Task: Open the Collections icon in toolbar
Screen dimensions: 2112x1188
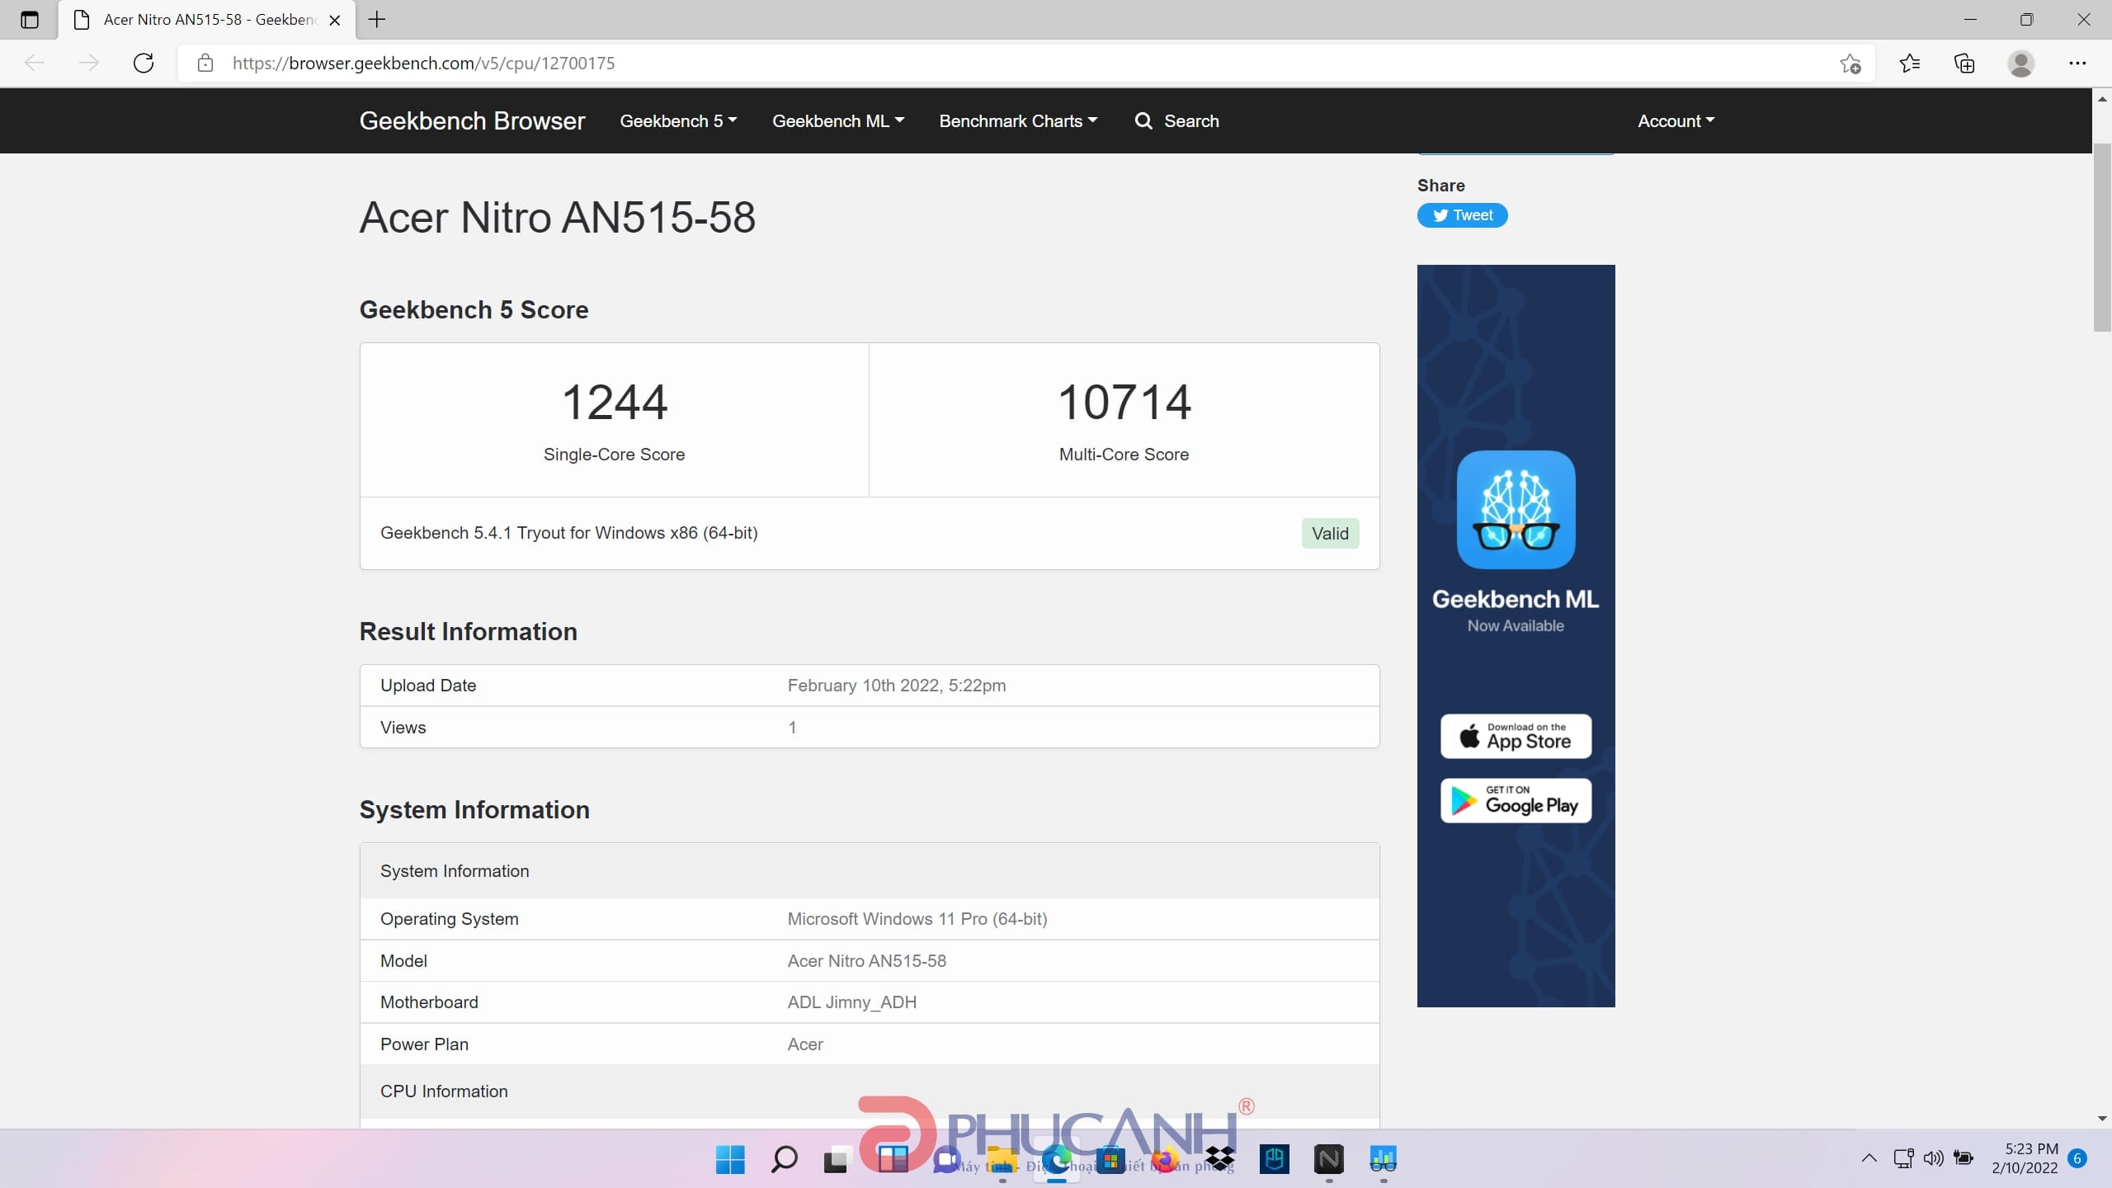Action: pyautogui.click(x=1964, y=64)
